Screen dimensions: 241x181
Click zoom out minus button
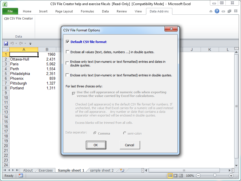tap(198, 176)
